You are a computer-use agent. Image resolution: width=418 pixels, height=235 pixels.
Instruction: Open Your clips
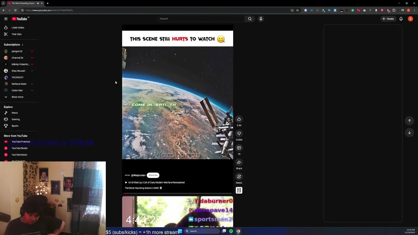coord(17,34)
